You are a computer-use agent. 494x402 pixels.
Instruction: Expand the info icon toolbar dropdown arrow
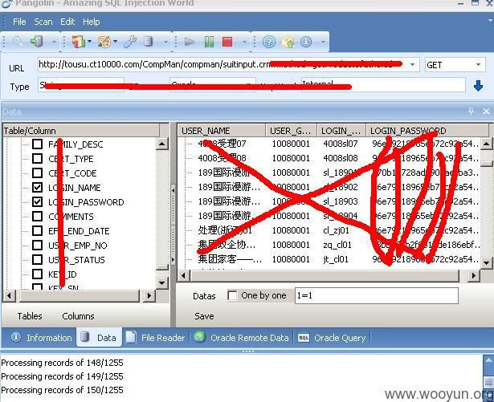click(323, 42)
